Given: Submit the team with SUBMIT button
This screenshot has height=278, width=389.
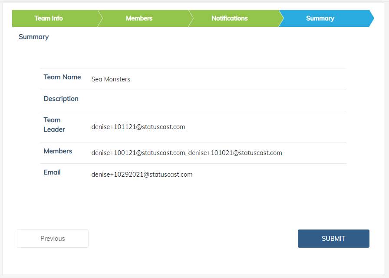Looking at the screenshot, I should click(333, 239).
